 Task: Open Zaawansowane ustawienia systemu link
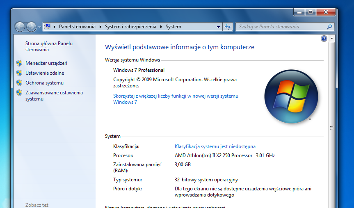tap(54, 96)
